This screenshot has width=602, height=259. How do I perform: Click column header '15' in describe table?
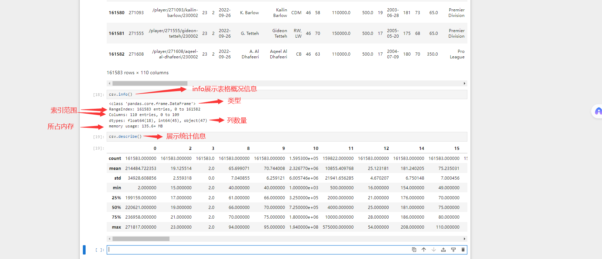tap(457, 148)
